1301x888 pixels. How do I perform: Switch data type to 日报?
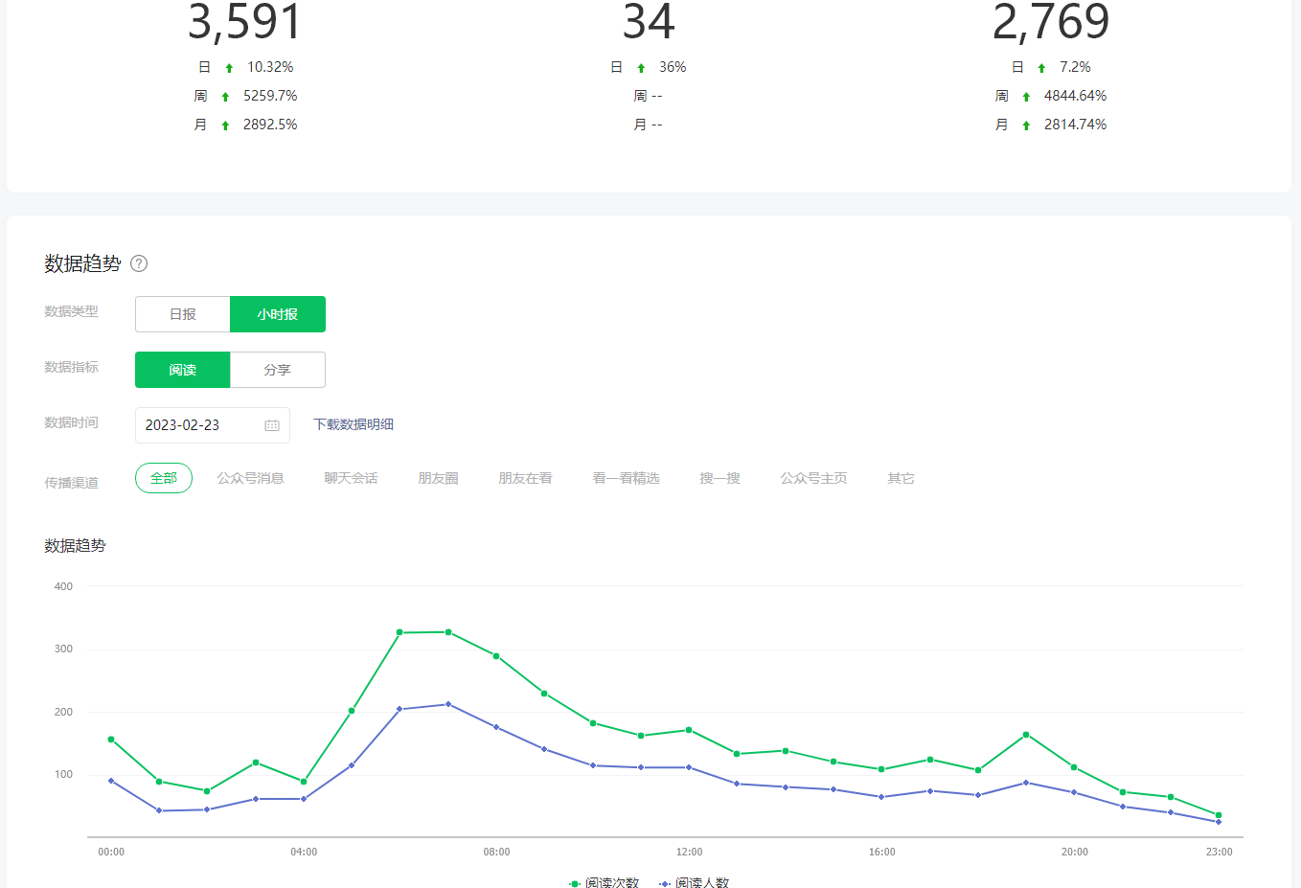click(x=182, y=314)
